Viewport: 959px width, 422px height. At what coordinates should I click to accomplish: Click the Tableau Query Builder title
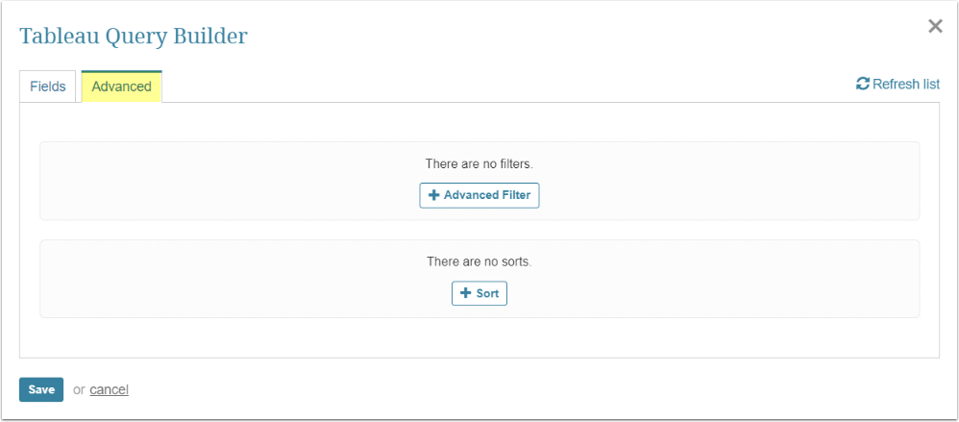coord(134,37)
